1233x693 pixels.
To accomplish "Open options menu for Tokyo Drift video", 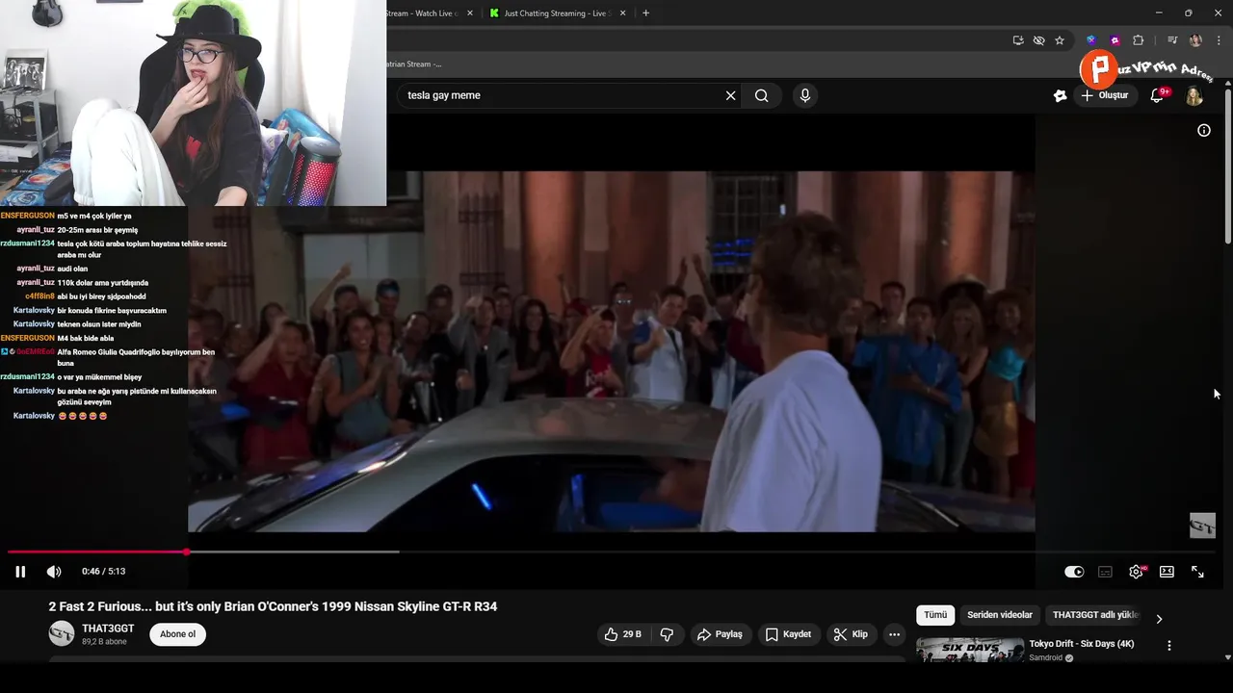I will click(1169, 646).
